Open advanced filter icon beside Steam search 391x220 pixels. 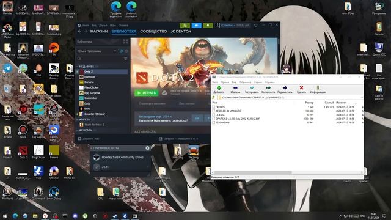[125, 59]
